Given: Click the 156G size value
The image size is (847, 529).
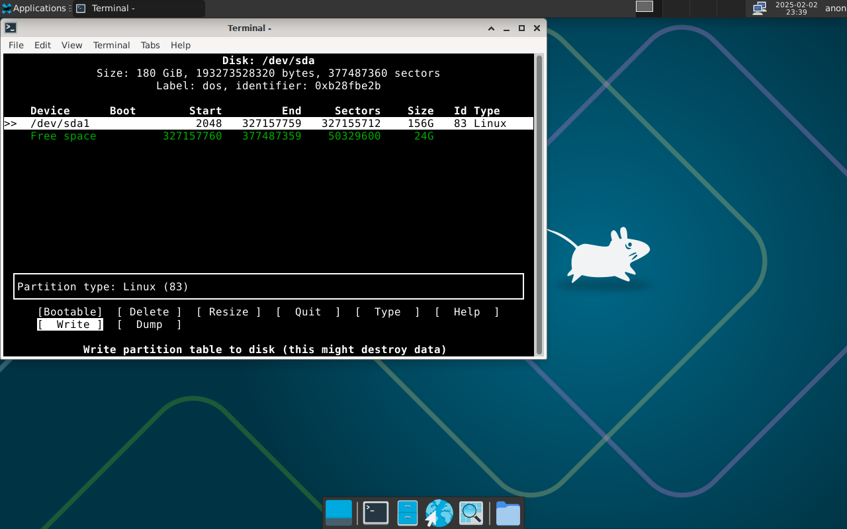Looking at the screenshot, I should [x=421, y=124].
